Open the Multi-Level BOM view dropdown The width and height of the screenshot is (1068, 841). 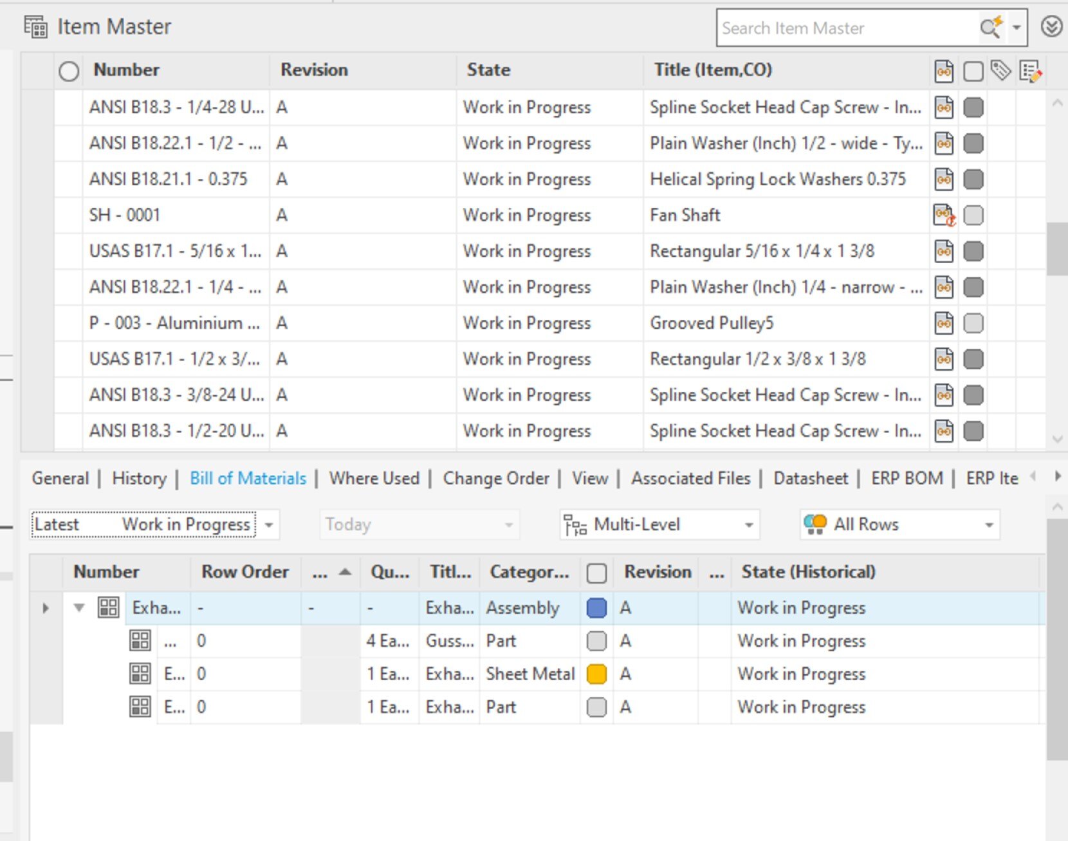click(x=659, y=525)
